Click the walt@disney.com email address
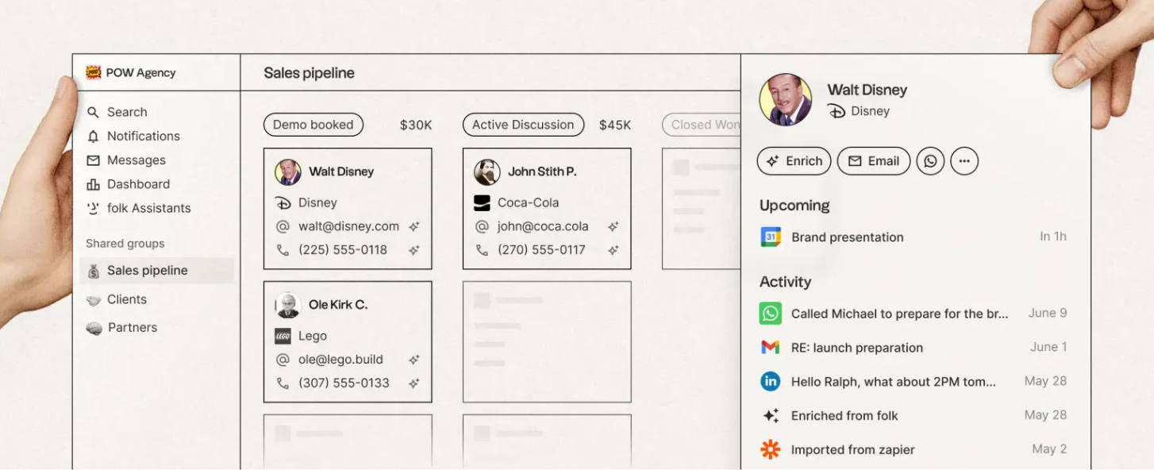Image resolution: width=1154 pixels, height=470 pixels. (349, 226)
